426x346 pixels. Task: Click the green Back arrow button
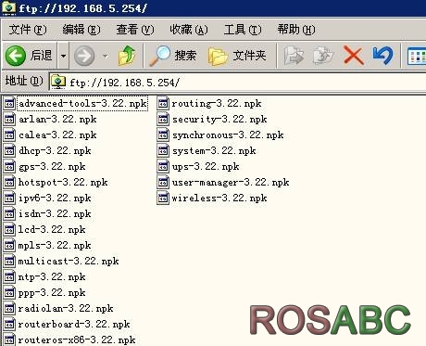(x=16, y=56)
